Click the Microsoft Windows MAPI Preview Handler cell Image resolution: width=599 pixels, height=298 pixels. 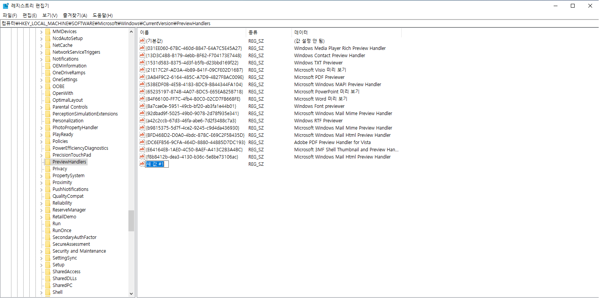pos(338,84)
